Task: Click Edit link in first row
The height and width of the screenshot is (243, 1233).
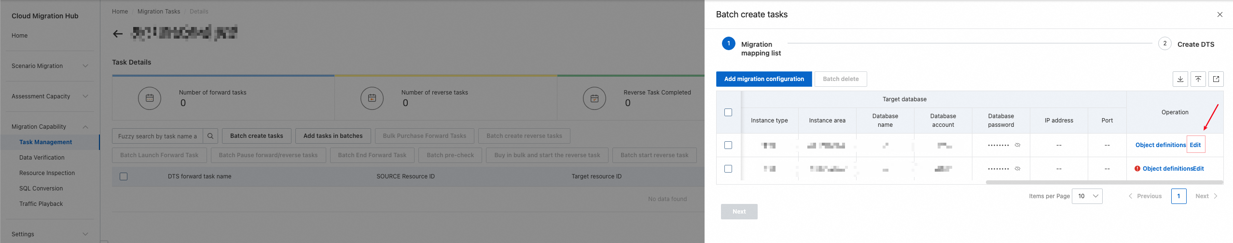Action: pyautogui.click(x=1195, y=145)
